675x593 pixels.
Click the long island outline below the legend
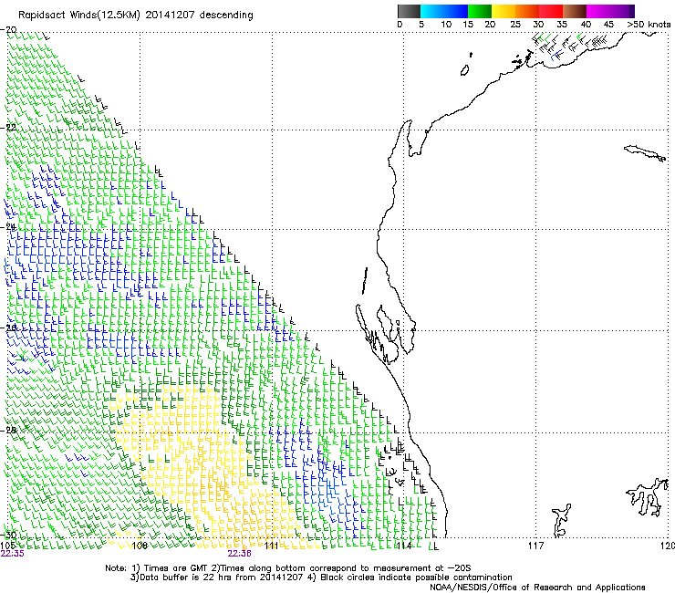coord(645,153)
